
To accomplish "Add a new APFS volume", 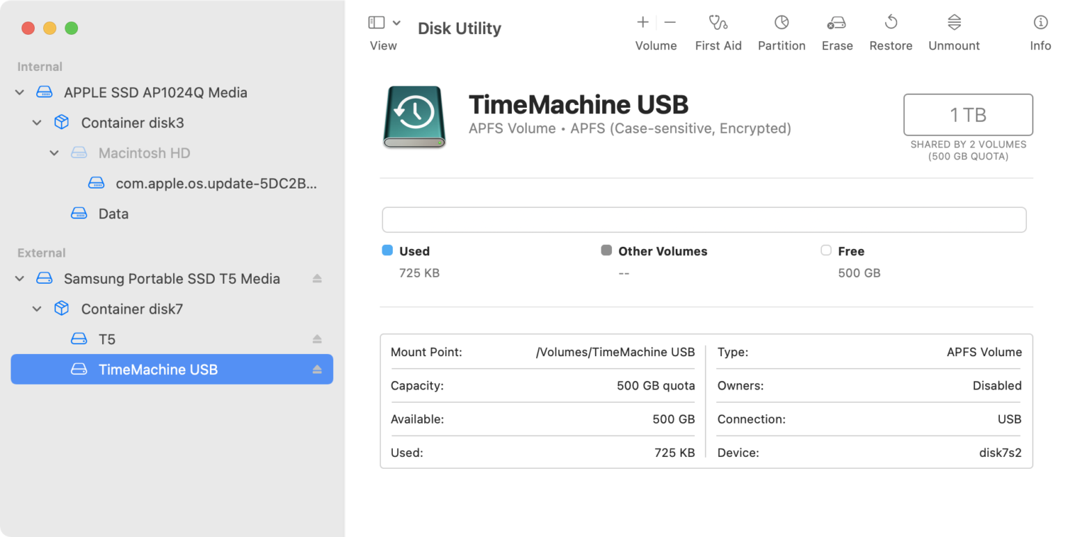I will pyautogui.click(x=642, y=22).
